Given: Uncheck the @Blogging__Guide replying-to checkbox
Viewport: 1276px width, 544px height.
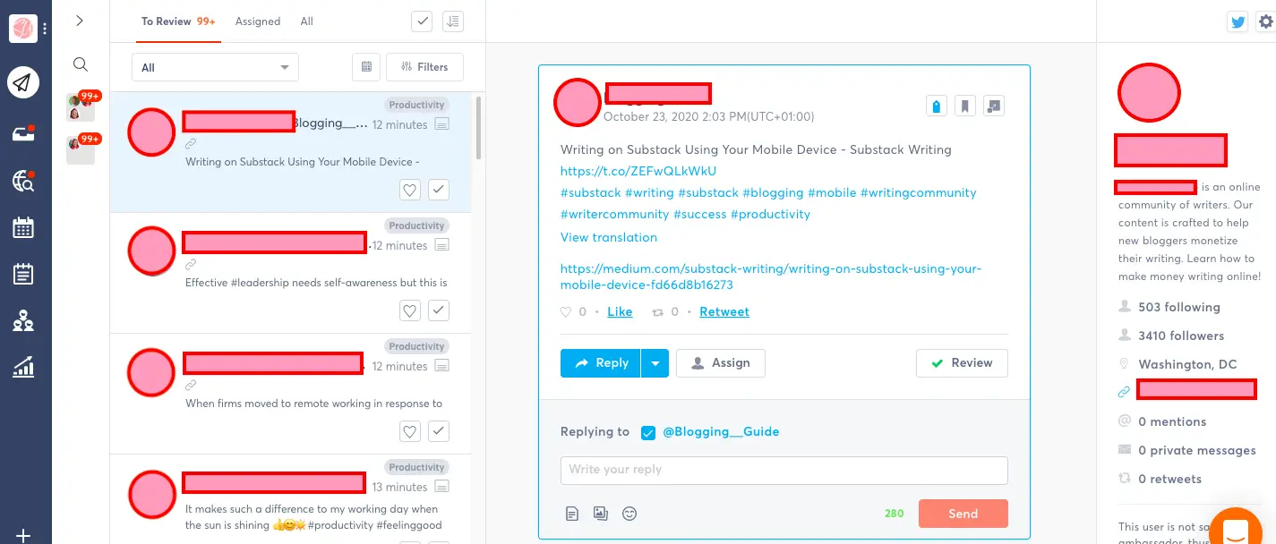Looking at the screenshot, I should coord(648,432).
